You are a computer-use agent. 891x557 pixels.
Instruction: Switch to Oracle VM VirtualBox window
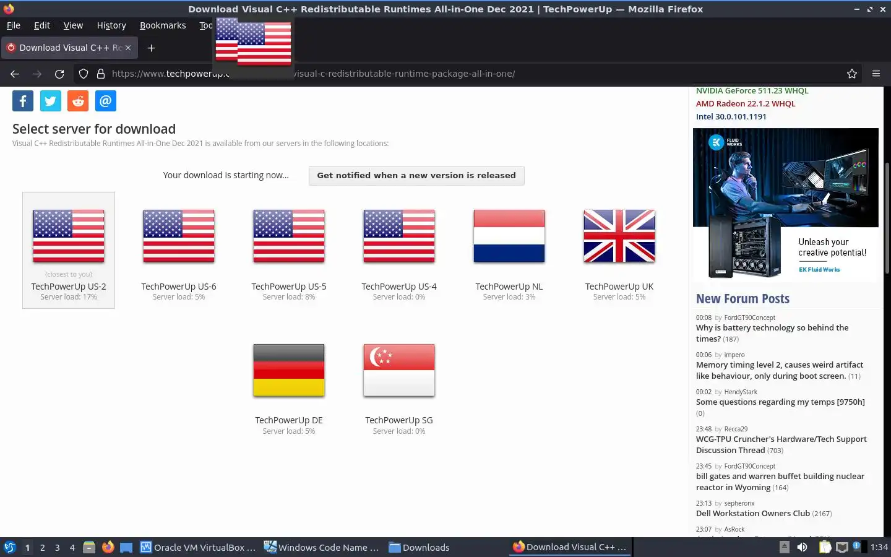(198, 547)
